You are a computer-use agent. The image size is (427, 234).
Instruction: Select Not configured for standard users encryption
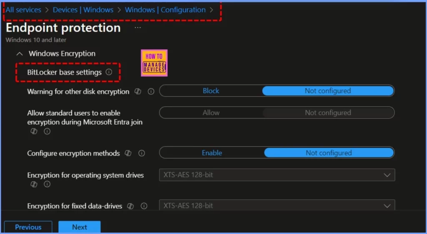[328, 113]
